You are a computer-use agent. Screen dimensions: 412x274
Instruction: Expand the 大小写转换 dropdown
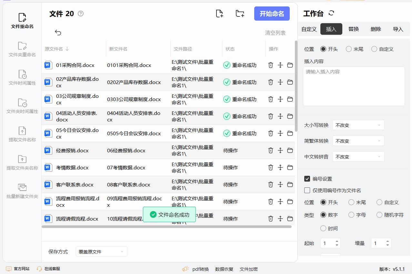pos(358,125)
